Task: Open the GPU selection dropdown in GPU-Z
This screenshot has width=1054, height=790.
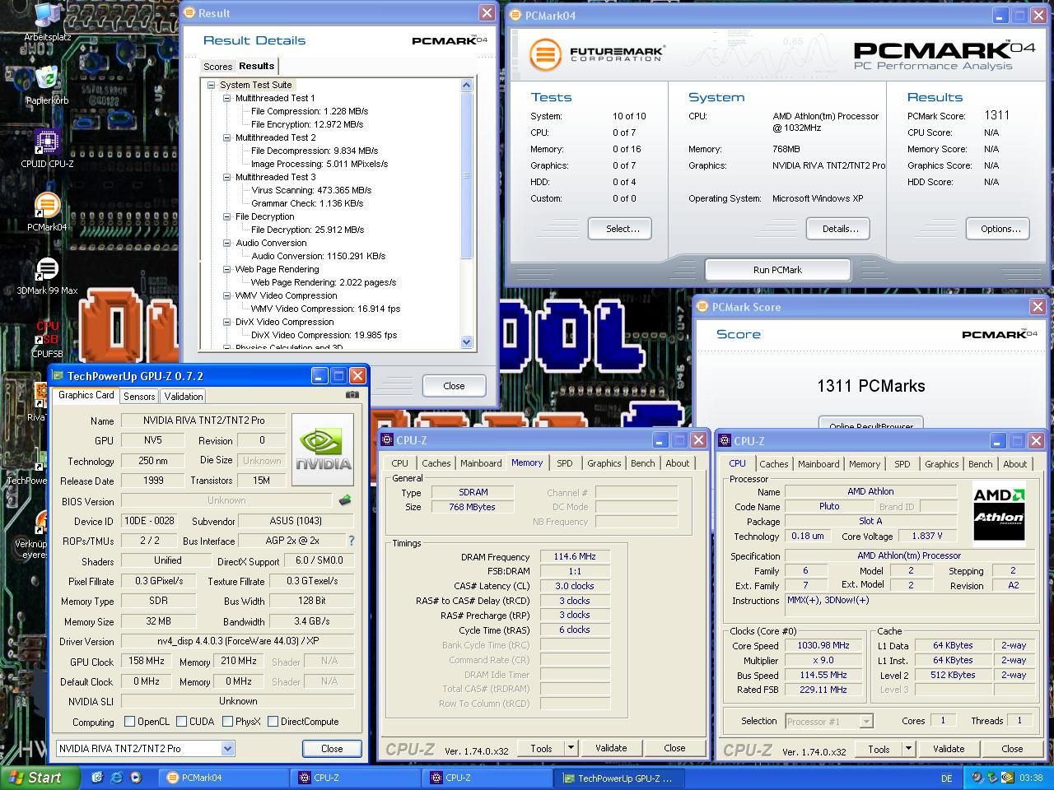Action: (228, 748)
